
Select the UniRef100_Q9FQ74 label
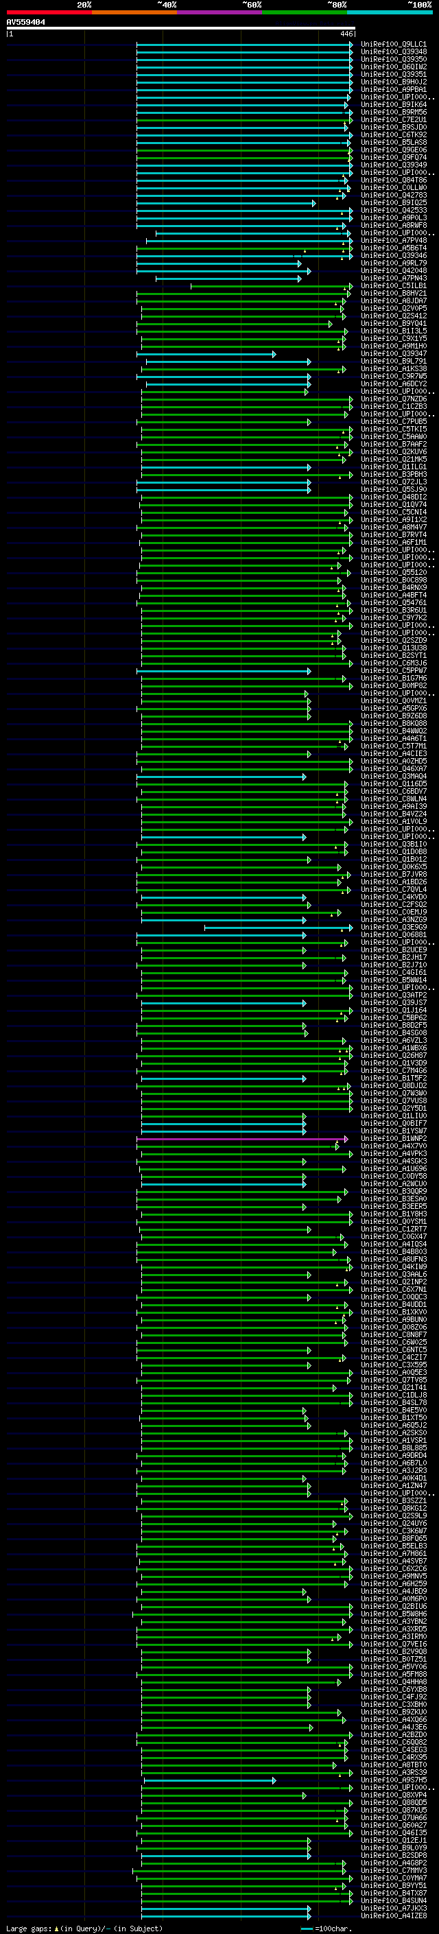point(393,158)
